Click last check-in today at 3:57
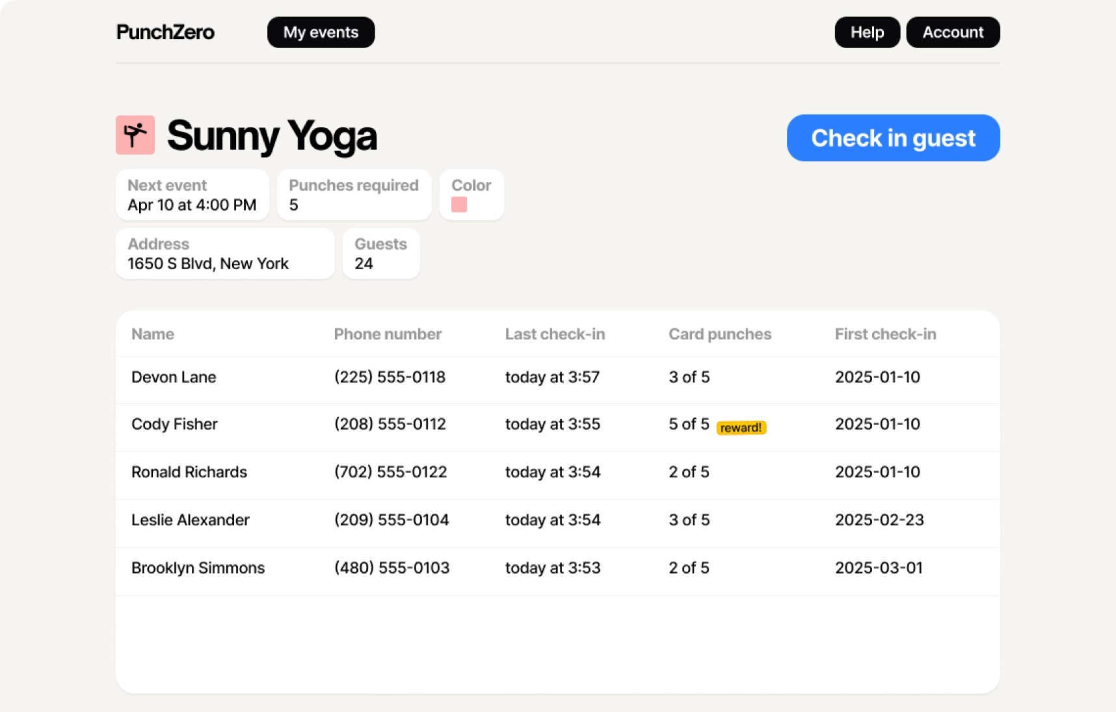 [552, 377]
